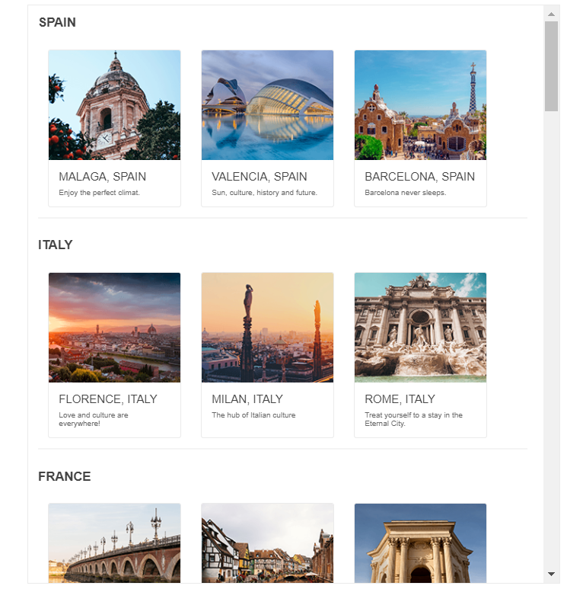Click the scrollbar down arrow

(x=552, y=575)
